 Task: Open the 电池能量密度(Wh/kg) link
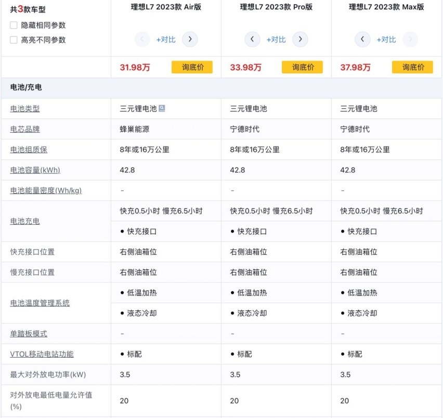pyautogui.click(x=46, y=191)
